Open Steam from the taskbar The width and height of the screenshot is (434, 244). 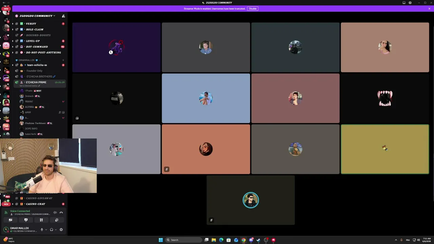tap(258, 240)
